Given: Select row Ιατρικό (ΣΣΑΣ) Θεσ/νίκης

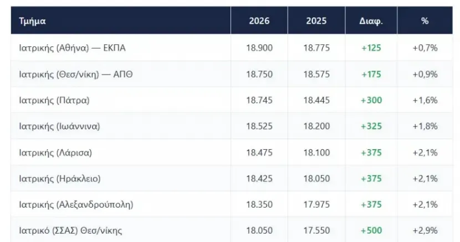Looking at the screenshot, I should pos(232,230).
